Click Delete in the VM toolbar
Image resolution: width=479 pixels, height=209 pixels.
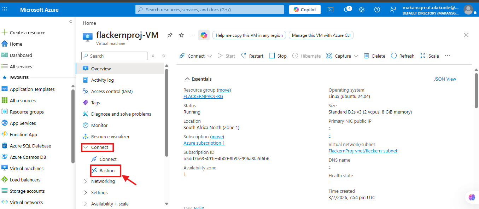click(375, 56)
